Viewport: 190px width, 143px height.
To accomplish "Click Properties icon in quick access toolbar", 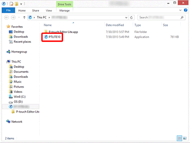I will 11,4.
